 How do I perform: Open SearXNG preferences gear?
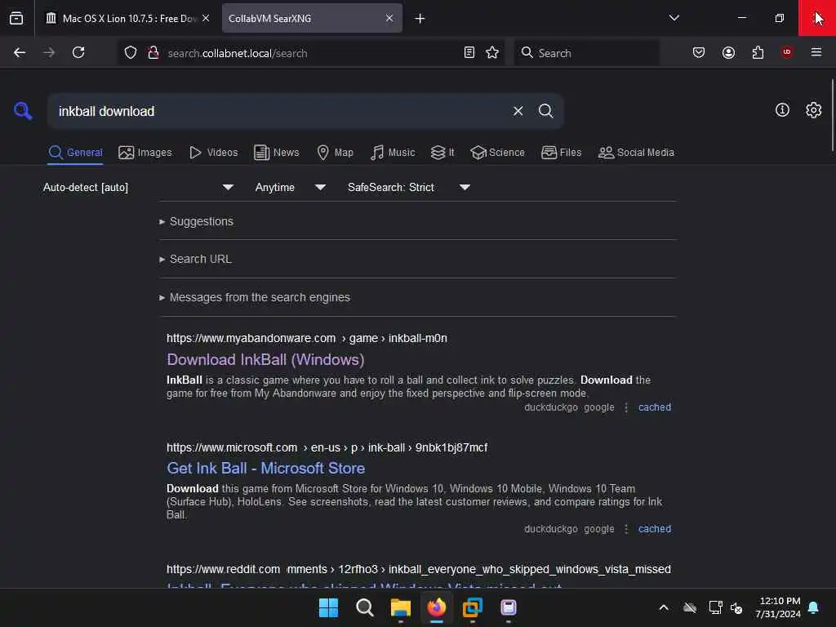[x=814, y=110]
